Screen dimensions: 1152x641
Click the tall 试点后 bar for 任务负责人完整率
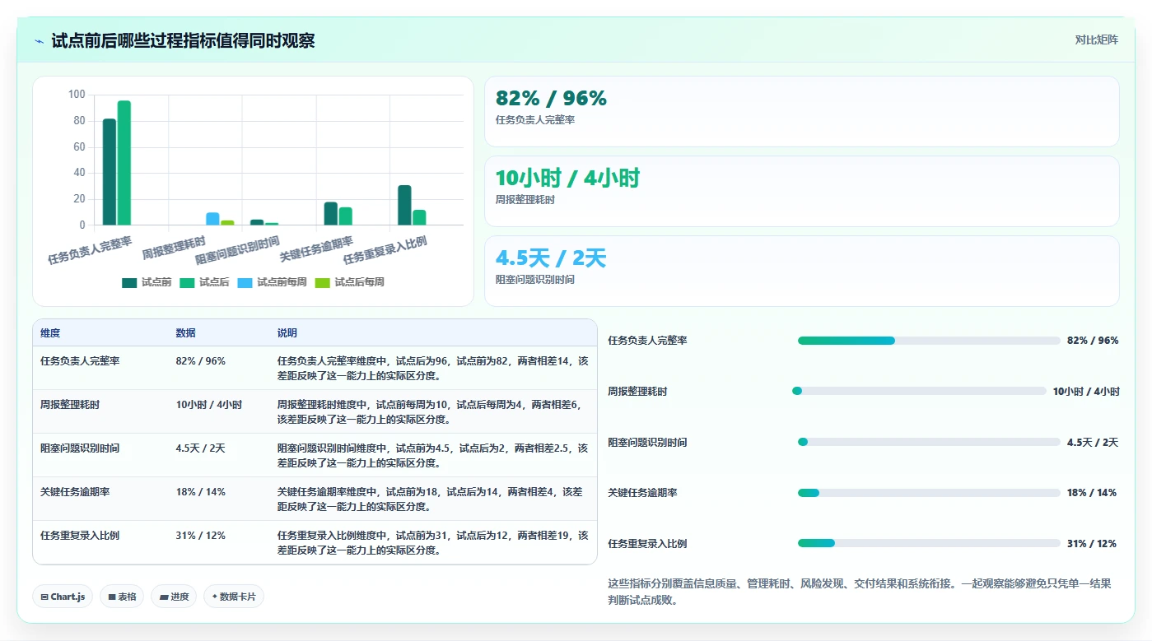(124, 163)
